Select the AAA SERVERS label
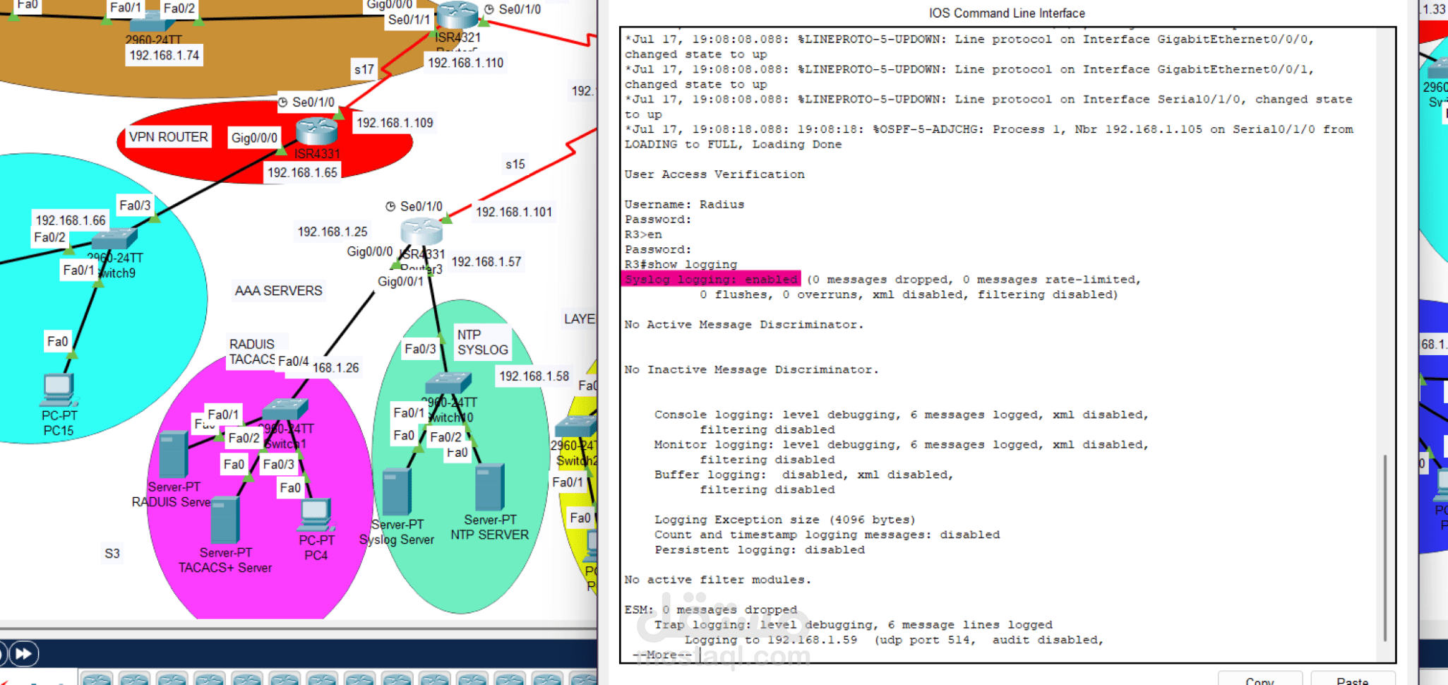The image size is (1448, 685). coord(278,291)
